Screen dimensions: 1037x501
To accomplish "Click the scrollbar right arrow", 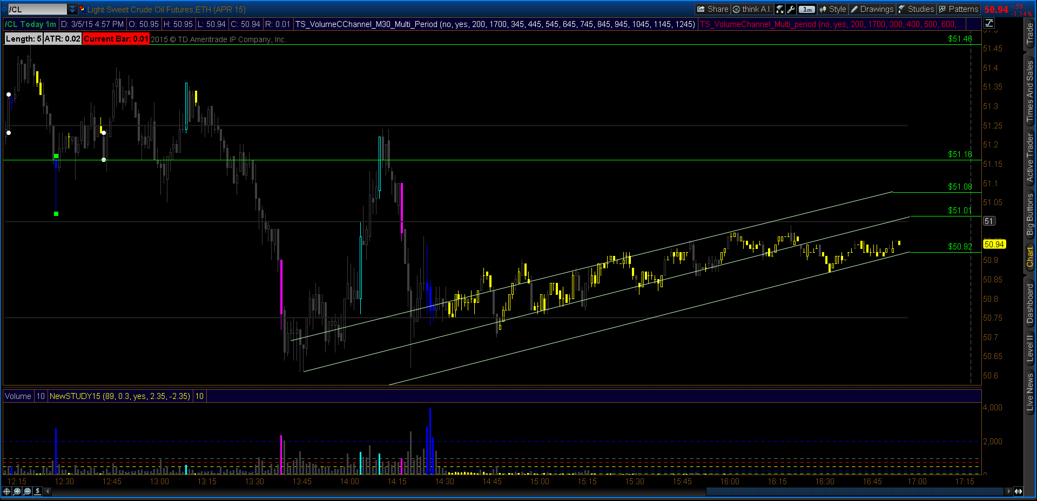I will [1008, 491].
